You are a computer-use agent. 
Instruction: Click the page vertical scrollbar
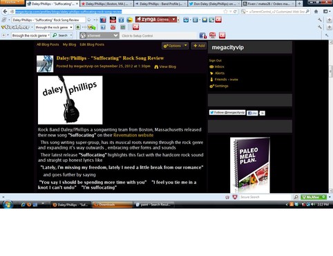[x=331, y=116]
